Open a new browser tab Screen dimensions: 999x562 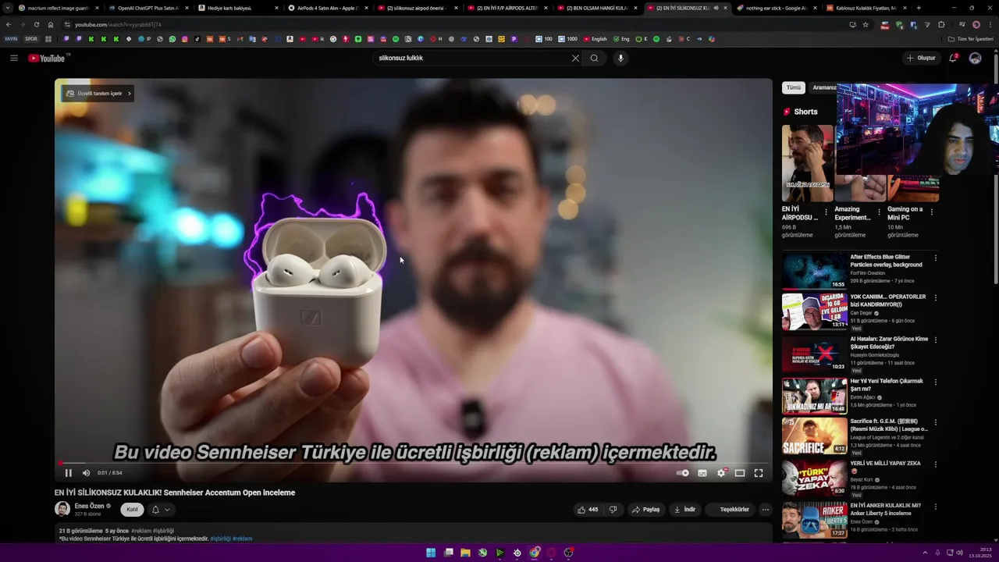click(x=919, y=8)
